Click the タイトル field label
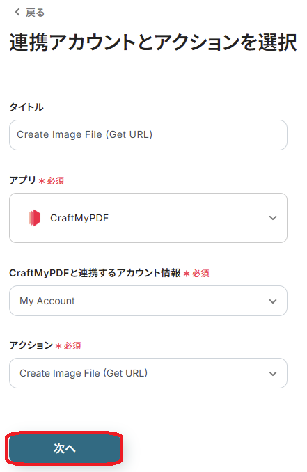 point(26,107)
